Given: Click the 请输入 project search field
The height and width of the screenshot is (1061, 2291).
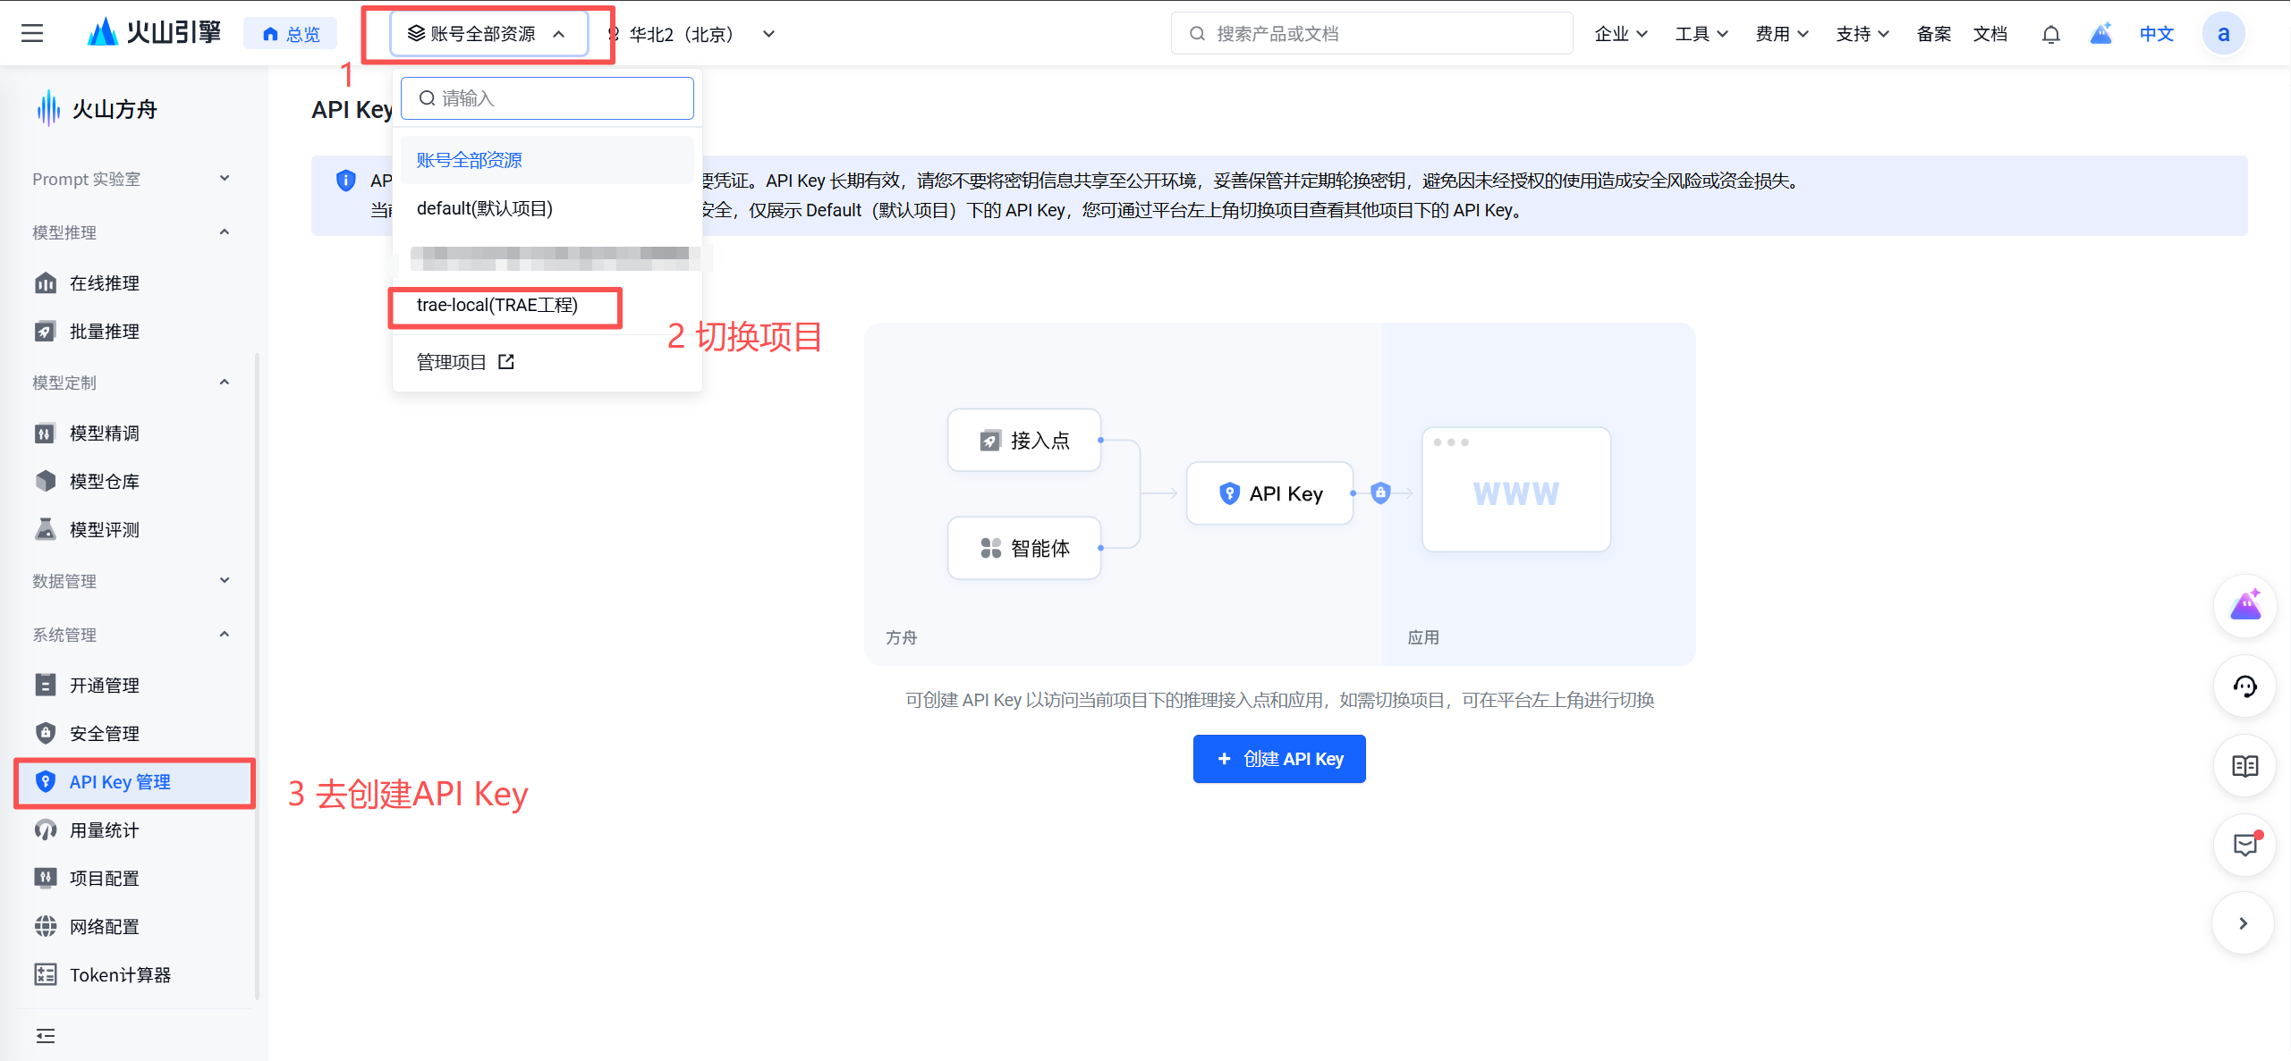Looking at the screenshot, I should coord(547,98).
